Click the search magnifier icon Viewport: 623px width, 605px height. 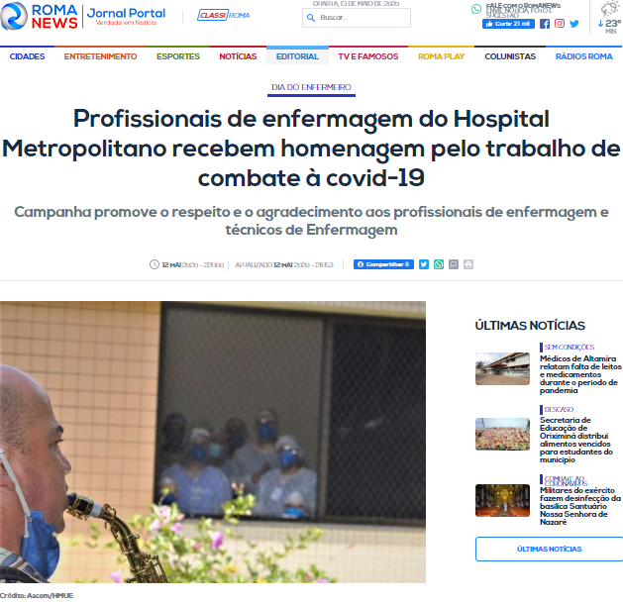point(311,18)
